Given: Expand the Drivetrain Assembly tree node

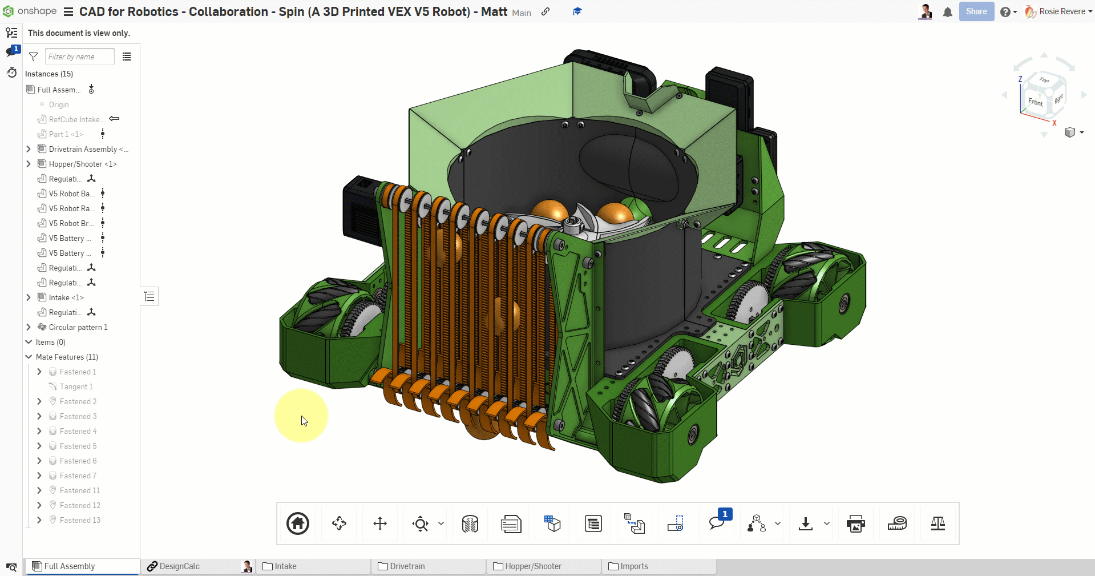Looking at the screenshot, I should point(29,149).
